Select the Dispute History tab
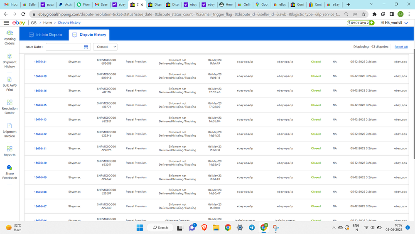The height and width of the screenshot is (234, 415). point(89,35)
